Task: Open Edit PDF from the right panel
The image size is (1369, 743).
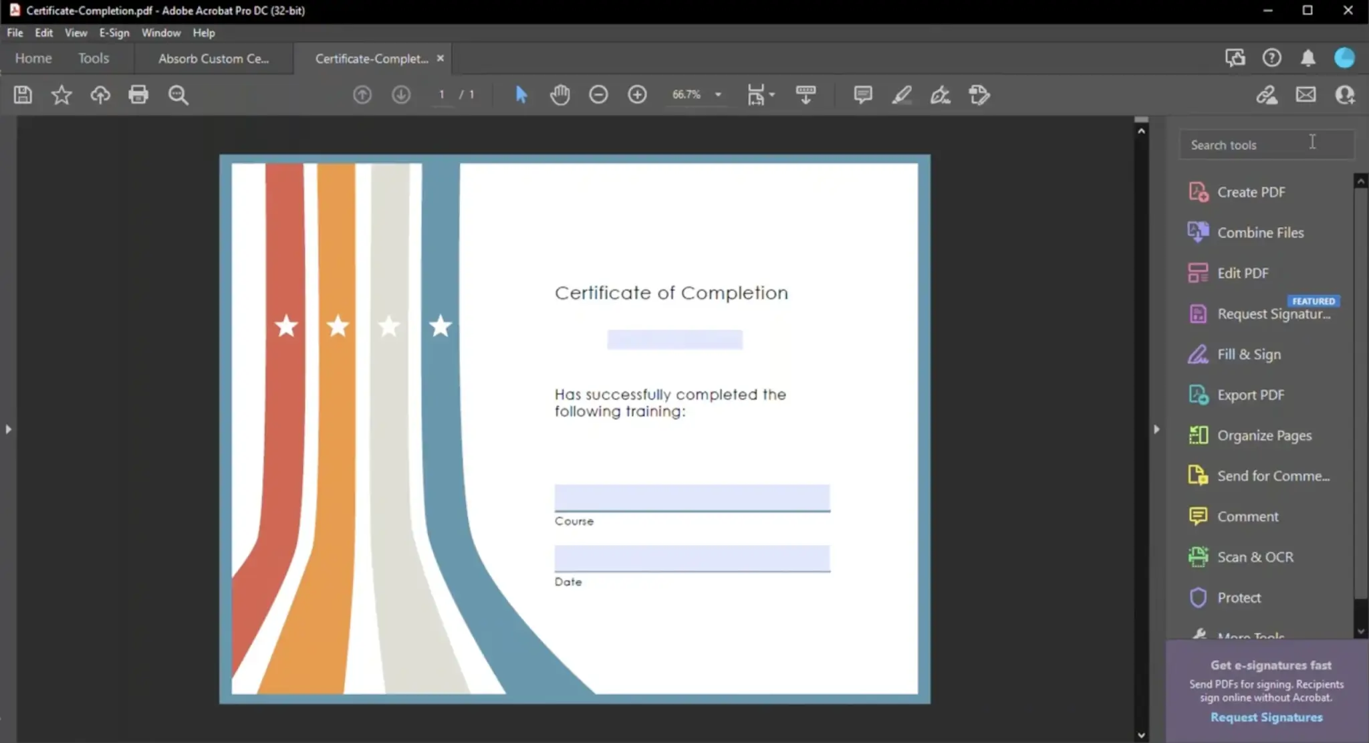Action: click(1242, 273)
